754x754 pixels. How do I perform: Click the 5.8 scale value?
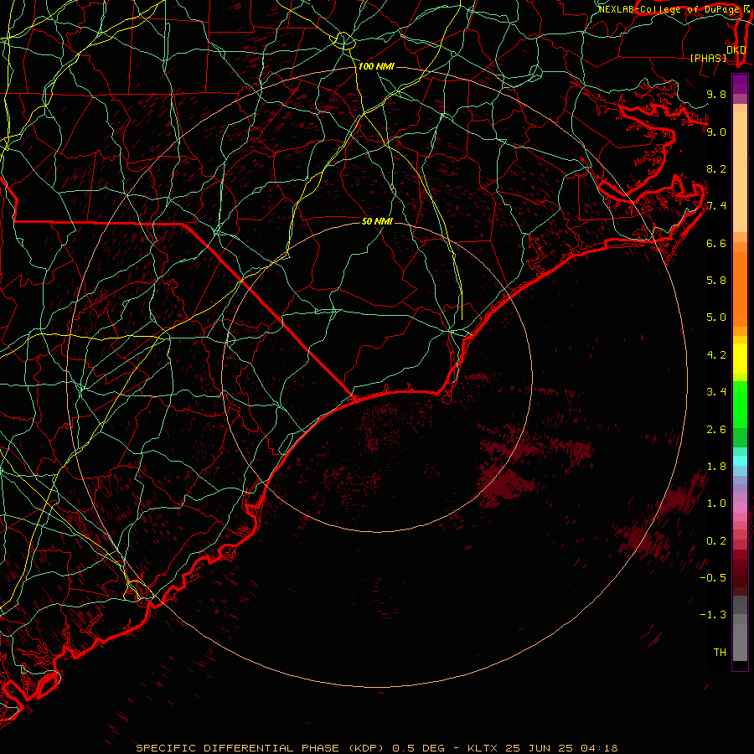pos(716,281)
